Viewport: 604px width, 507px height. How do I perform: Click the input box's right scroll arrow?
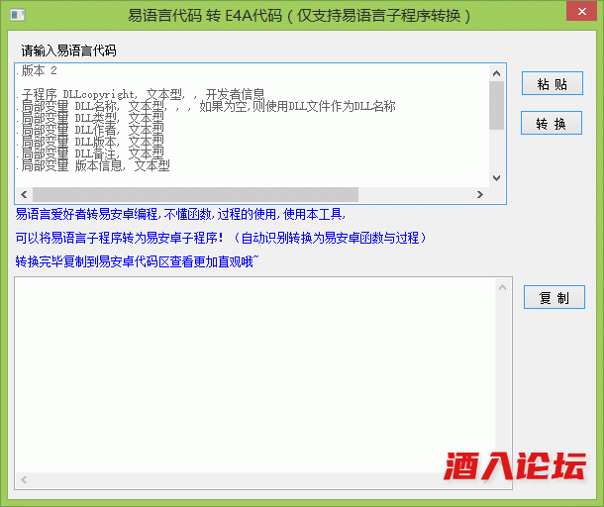coord(480,194)
